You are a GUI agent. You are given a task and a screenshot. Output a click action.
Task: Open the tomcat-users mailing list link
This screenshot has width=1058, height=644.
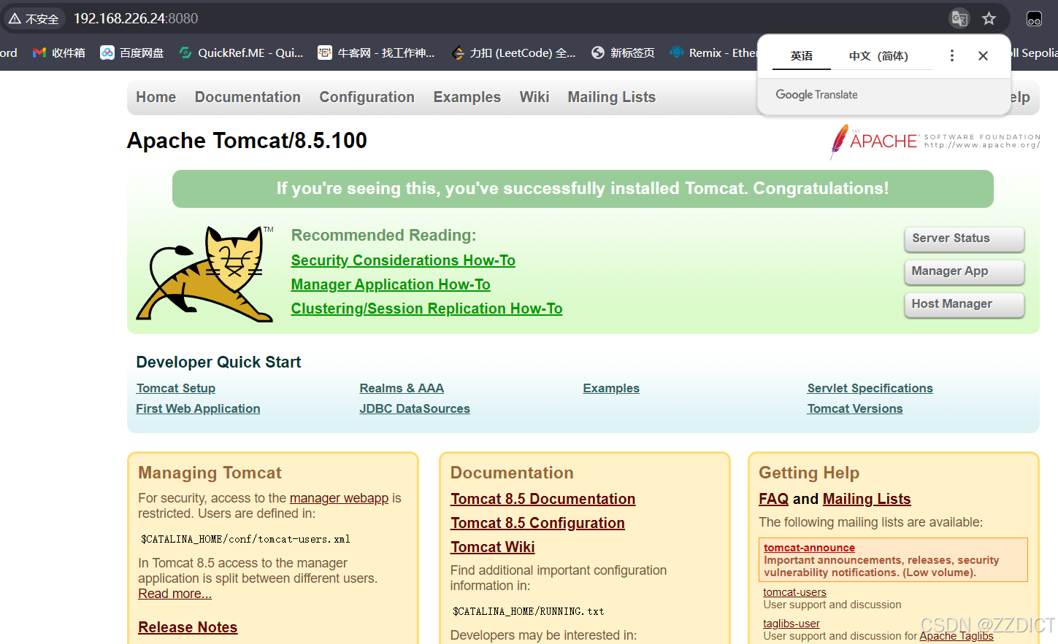point(794,592)
